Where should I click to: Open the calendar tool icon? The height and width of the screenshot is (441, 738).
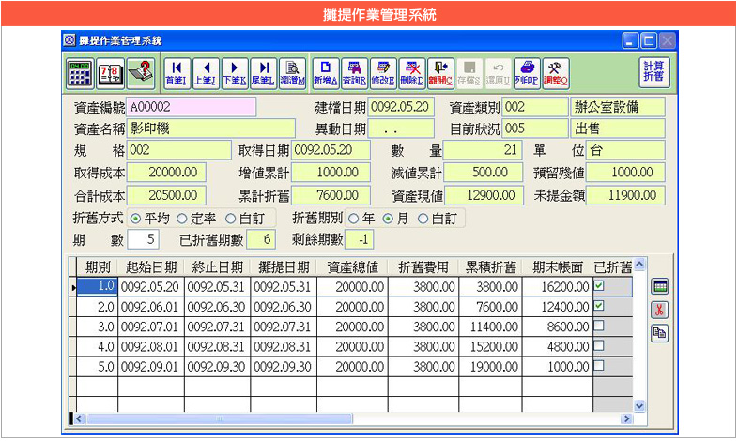[110, 72]
